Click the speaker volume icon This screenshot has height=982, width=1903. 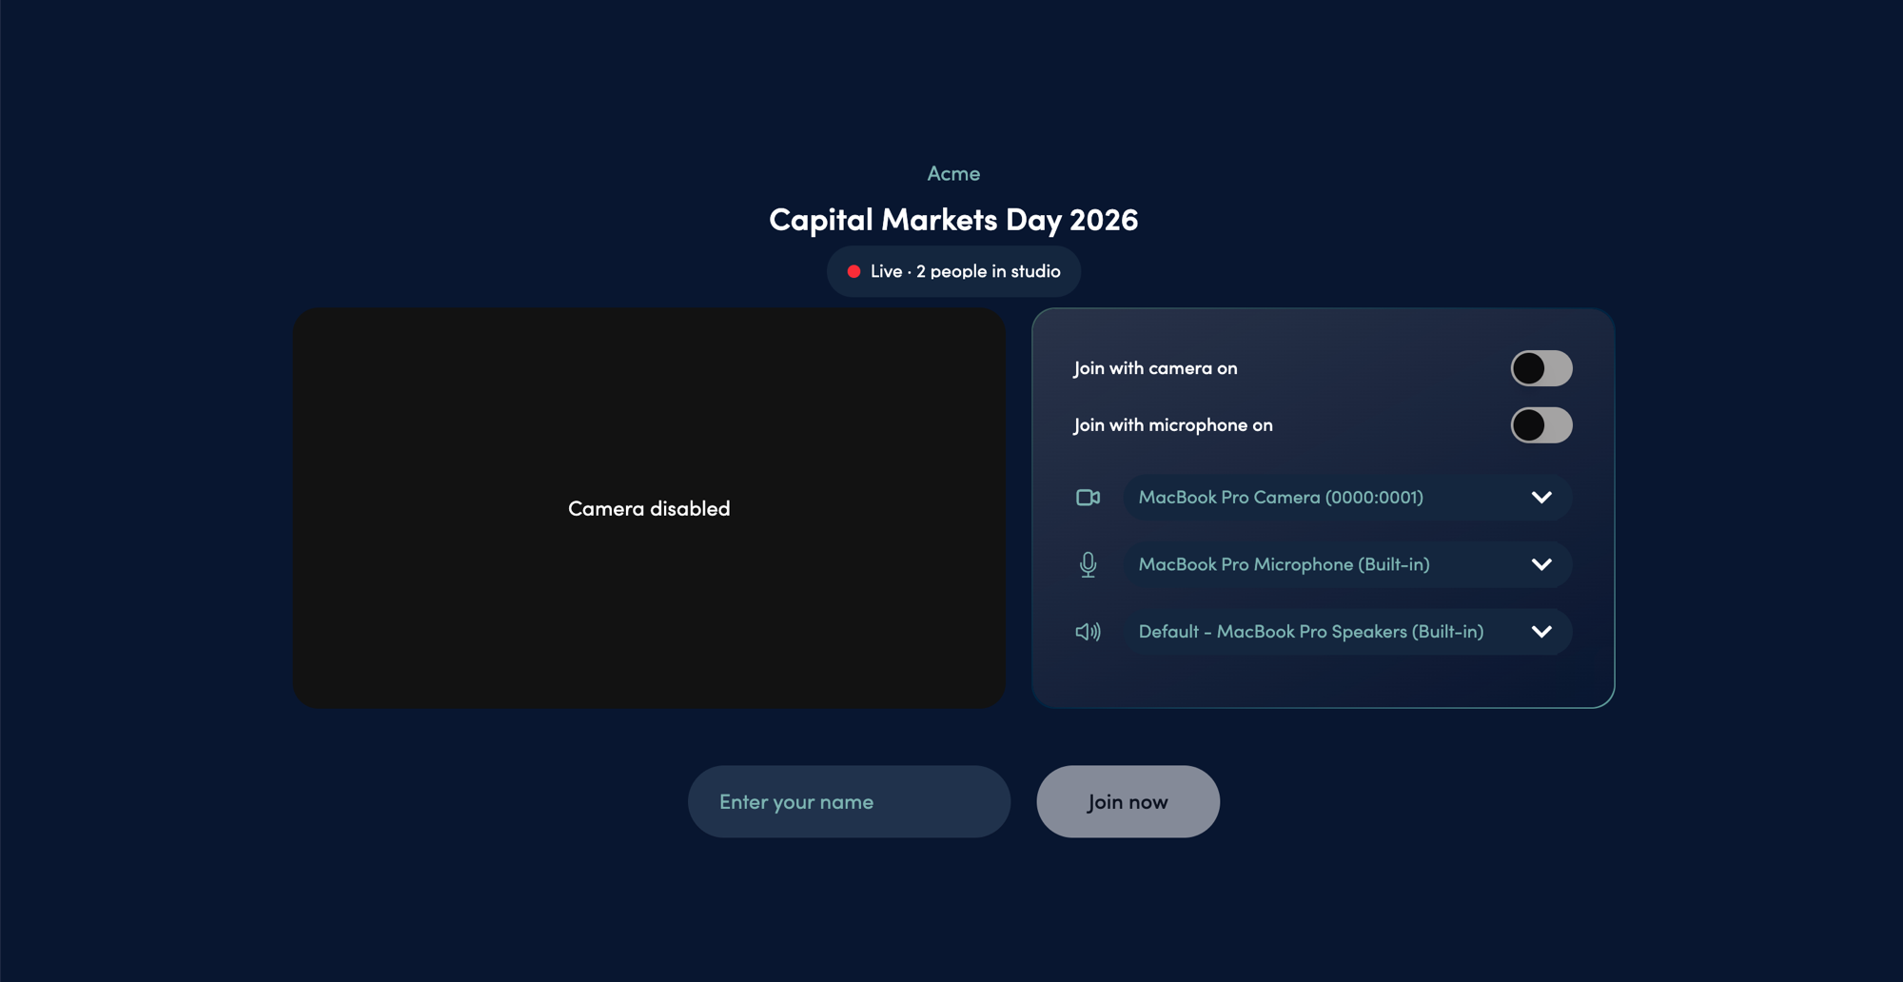coord(1088,632)
